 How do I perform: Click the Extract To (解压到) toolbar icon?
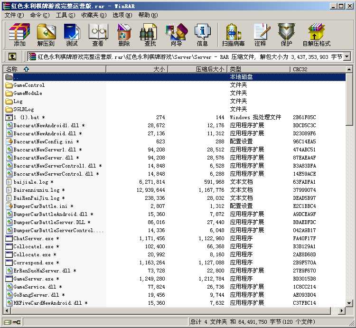pyautogui.click(x=46, y=35)
